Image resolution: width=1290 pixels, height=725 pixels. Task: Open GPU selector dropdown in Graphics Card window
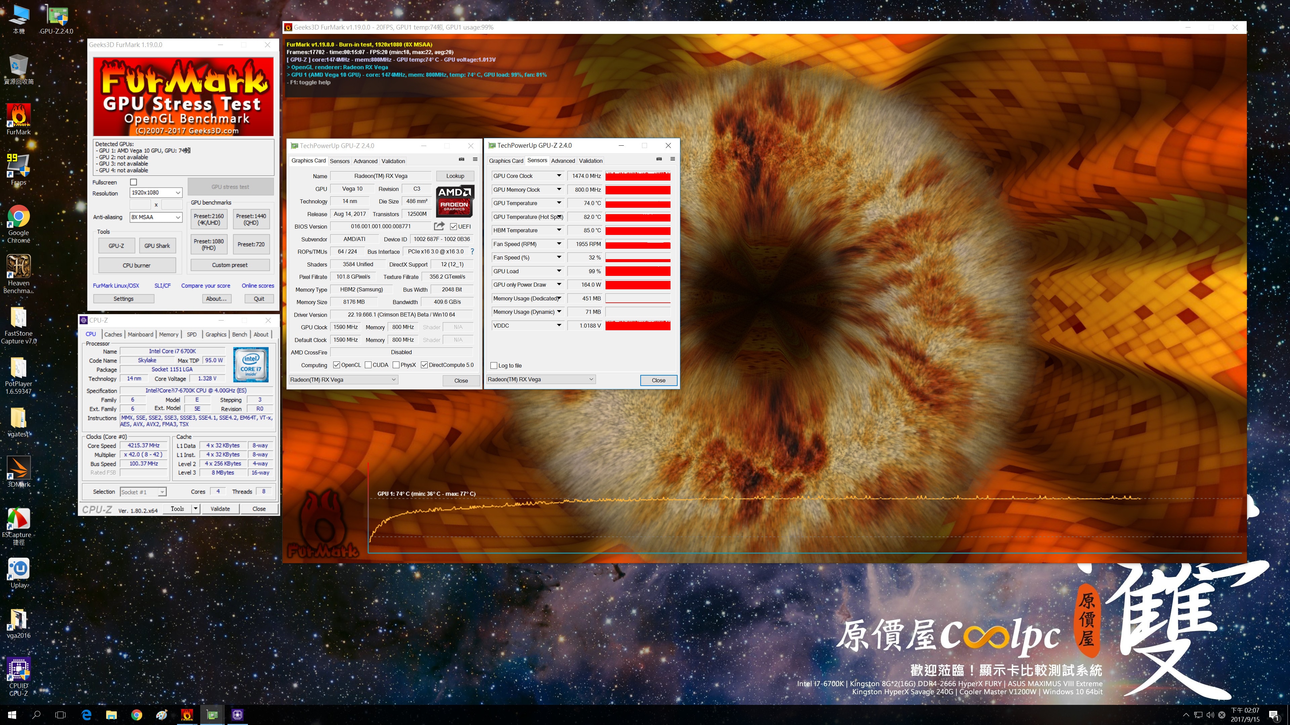[x=344, y=379]
